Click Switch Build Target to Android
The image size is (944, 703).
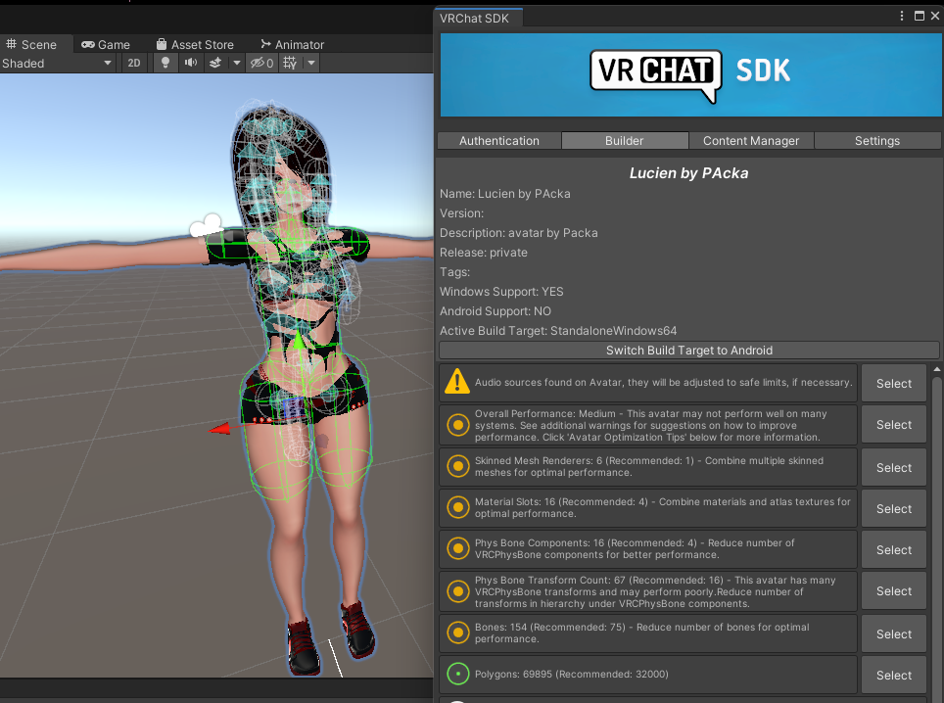[x=689, y=351]
